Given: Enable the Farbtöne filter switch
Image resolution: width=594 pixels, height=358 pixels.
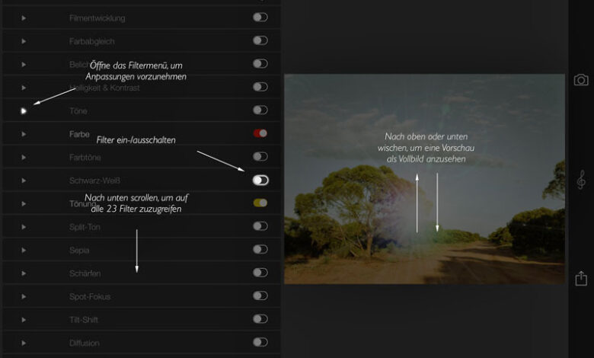Looking at the screenshot, I should point(260,156).
